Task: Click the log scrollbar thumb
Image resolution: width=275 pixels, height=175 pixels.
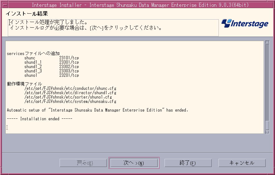Action: coord(267,125)
